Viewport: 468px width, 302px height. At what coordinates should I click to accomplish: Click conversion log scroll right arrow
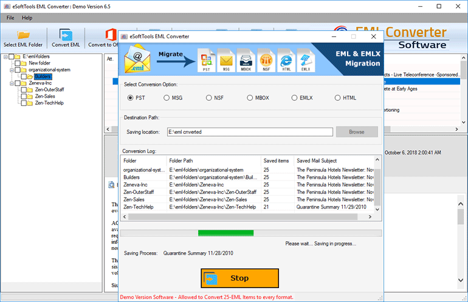[x=370, y=217]
